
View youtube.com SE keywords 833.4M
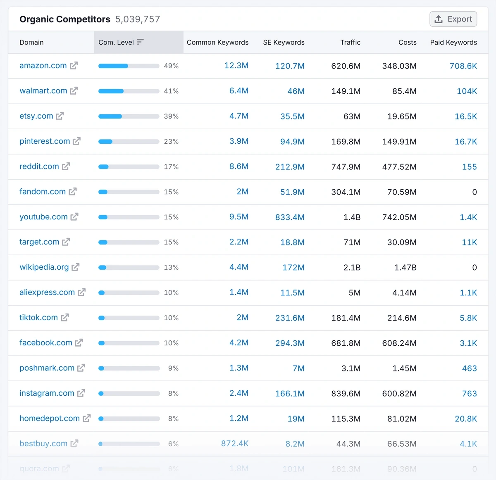coord(290,217)
